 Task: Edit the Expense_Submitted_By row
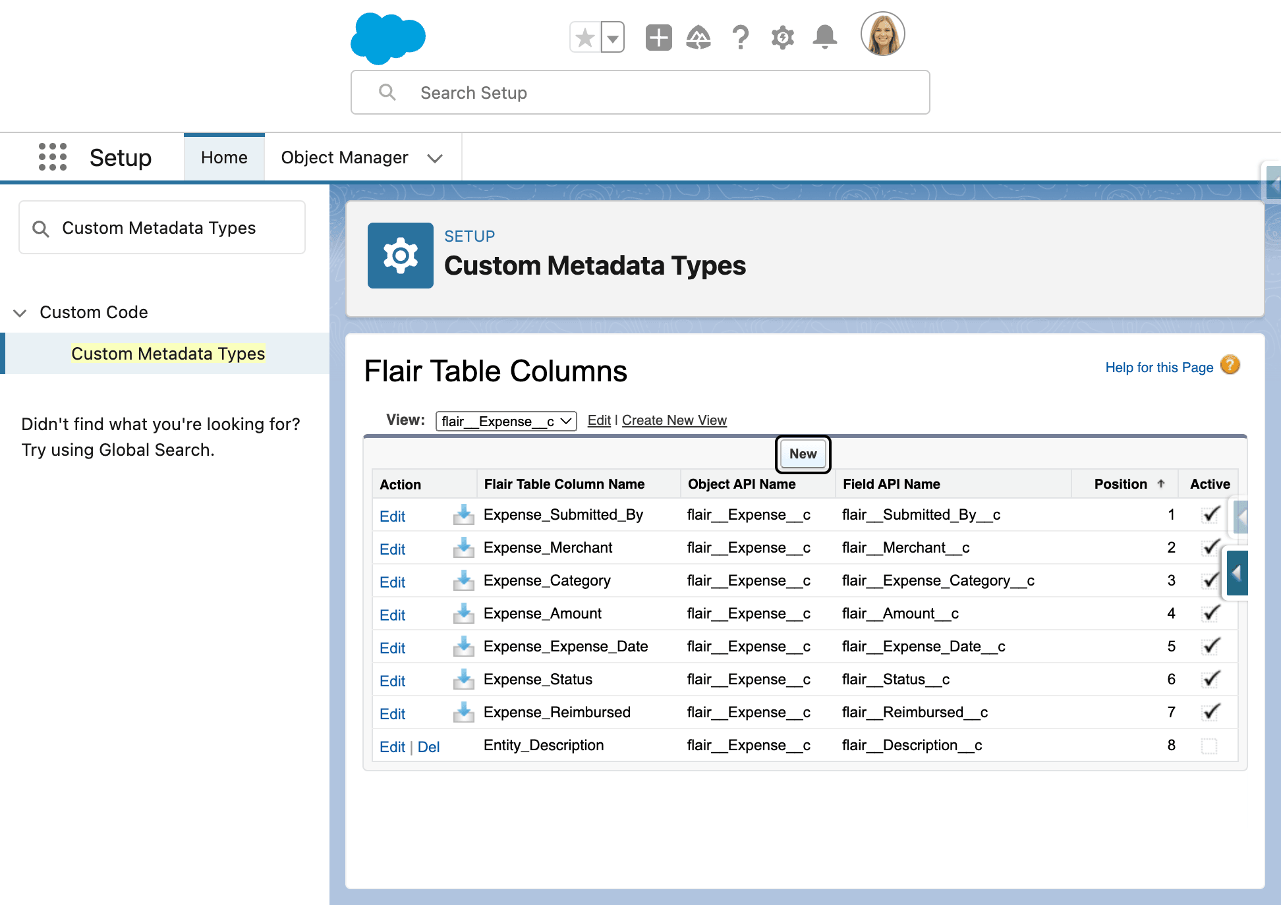click(392, 516)
